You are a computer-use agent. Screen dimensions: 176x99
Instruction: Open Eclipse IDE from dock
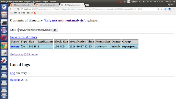point(4,30)
